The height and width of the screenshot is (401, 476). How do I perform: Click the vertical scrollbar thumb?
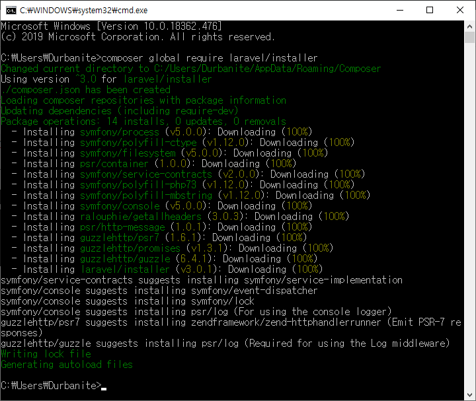(x=469, y=37)
